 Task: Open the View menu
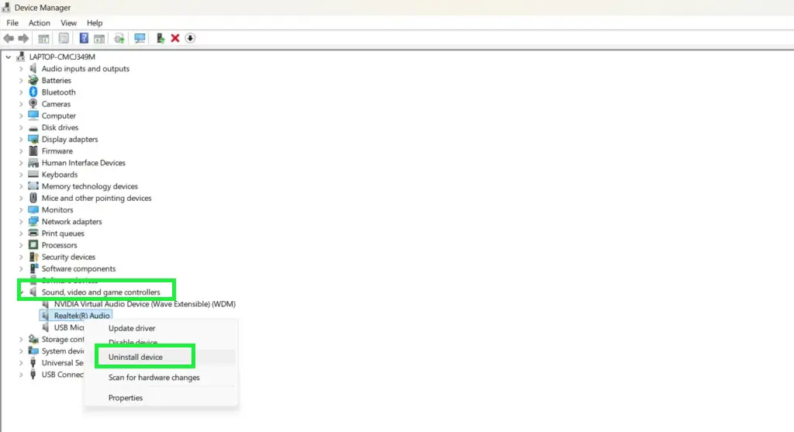point(68,22)
